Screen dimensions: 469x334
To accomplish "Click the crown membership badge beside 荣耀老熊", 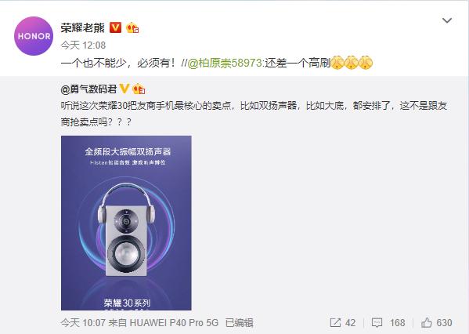I will point(132,28).
